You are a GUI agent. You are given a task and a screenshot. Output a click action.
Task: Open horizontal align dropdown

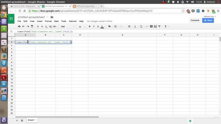(129, 27)
